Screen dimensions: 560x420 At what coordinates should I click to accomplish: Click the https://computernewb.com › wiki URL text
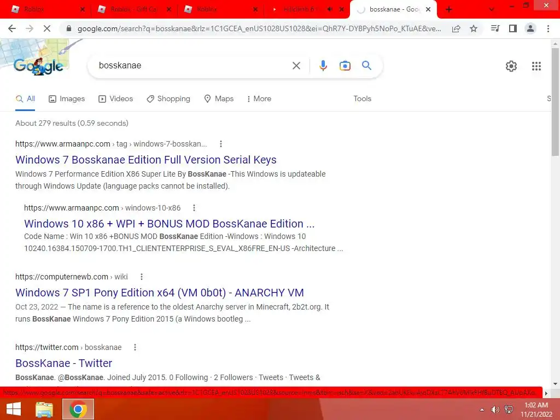tap(72, 277)
